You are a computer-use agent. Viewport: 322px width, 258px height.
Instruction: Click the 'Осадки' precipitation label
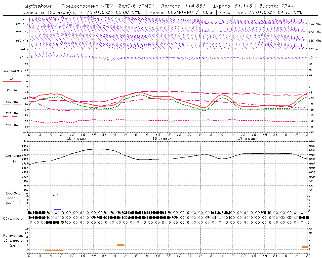13,198
